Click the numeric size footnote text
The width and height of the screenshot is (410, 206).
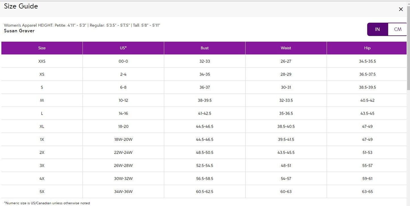click(47, 203)
